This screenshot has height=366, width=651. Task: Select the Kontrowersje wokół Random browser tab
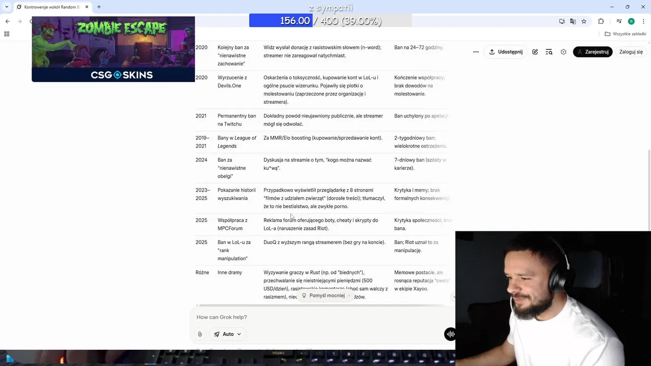click(51, 7)
